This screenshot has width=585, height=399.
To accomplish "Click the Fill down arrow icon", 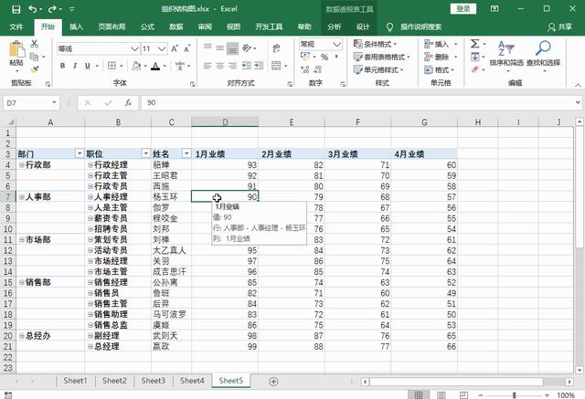I will pyautogui.click(x=475, y=57).
